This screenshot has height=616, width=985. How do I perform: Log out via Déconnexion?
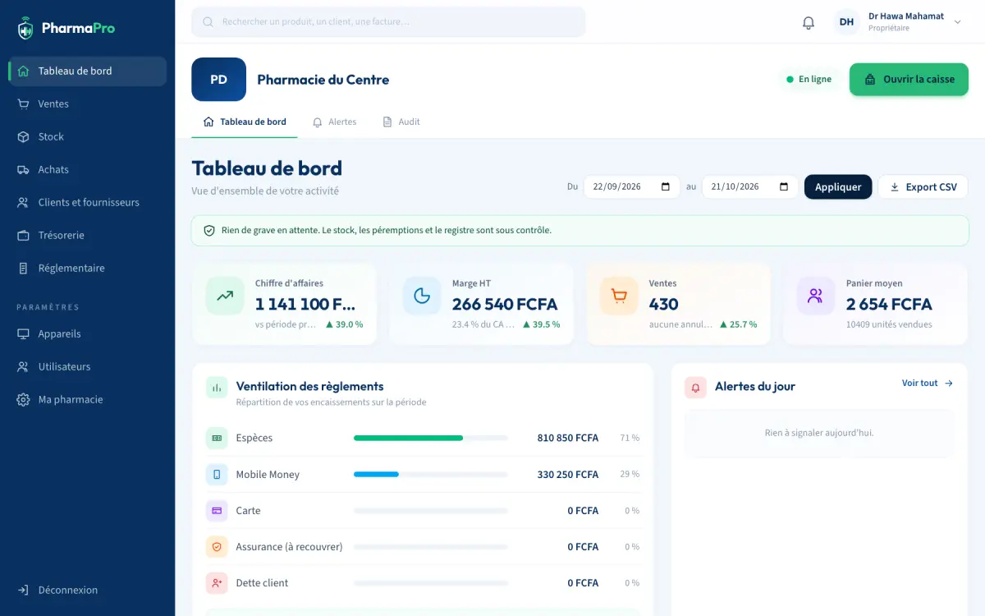(x=87, y=590)
